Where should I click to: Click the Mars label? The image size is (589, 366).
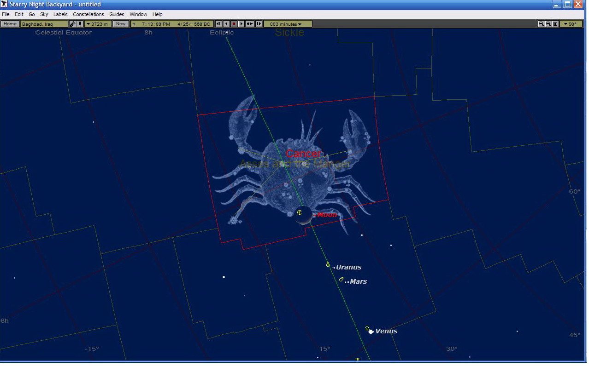coord(358,281)
